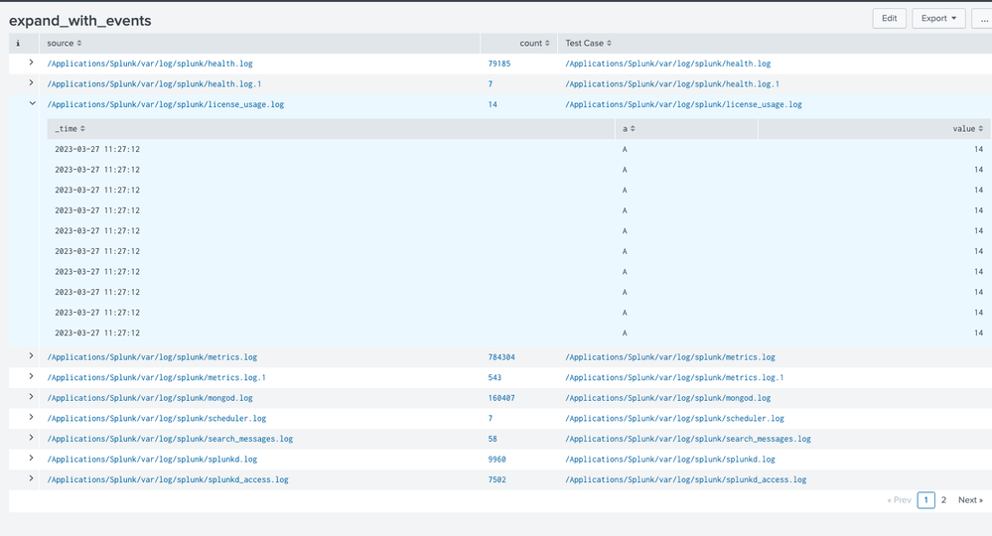Click the search_messages.log source path

170,439
